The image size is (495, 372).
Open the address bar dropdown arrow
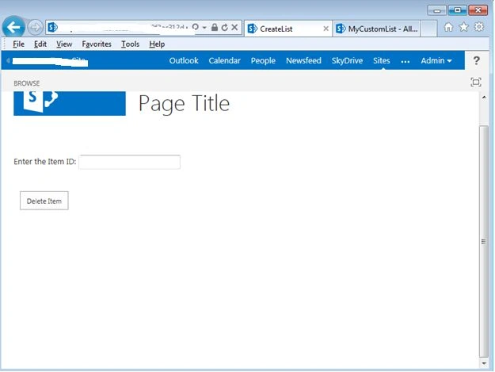(x=204, y=28)
